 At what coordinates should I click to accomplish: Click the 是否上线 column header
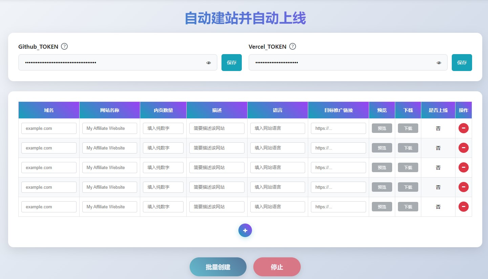point(438,110)
